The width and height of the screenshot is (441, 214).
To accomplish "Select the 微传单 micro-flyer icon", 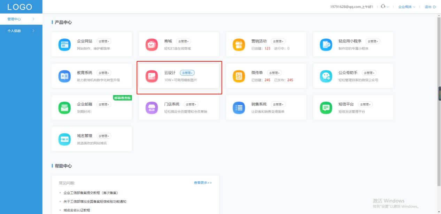I will click(x=239, y=76).
